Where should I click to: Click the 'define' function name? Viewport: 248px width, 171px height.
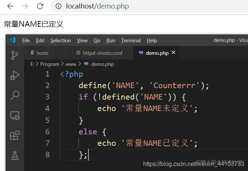pos(93,85)
